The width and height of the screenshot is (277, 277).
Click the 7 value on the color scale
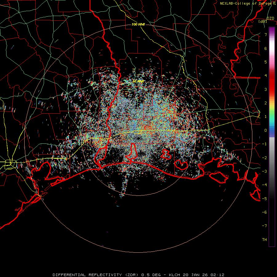[x=266, y=34]
